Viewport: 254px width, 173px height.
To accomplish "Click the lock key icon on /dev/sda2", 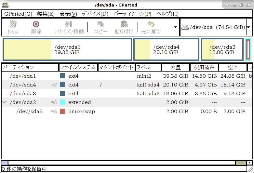I will (x=54, y=102).
